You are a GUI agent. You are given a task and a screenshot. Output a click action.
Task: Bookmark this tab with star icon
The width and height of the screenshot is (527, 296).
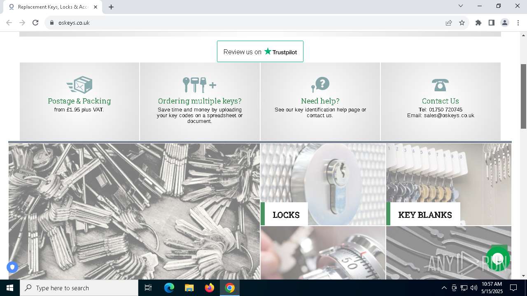coord(462,23)
